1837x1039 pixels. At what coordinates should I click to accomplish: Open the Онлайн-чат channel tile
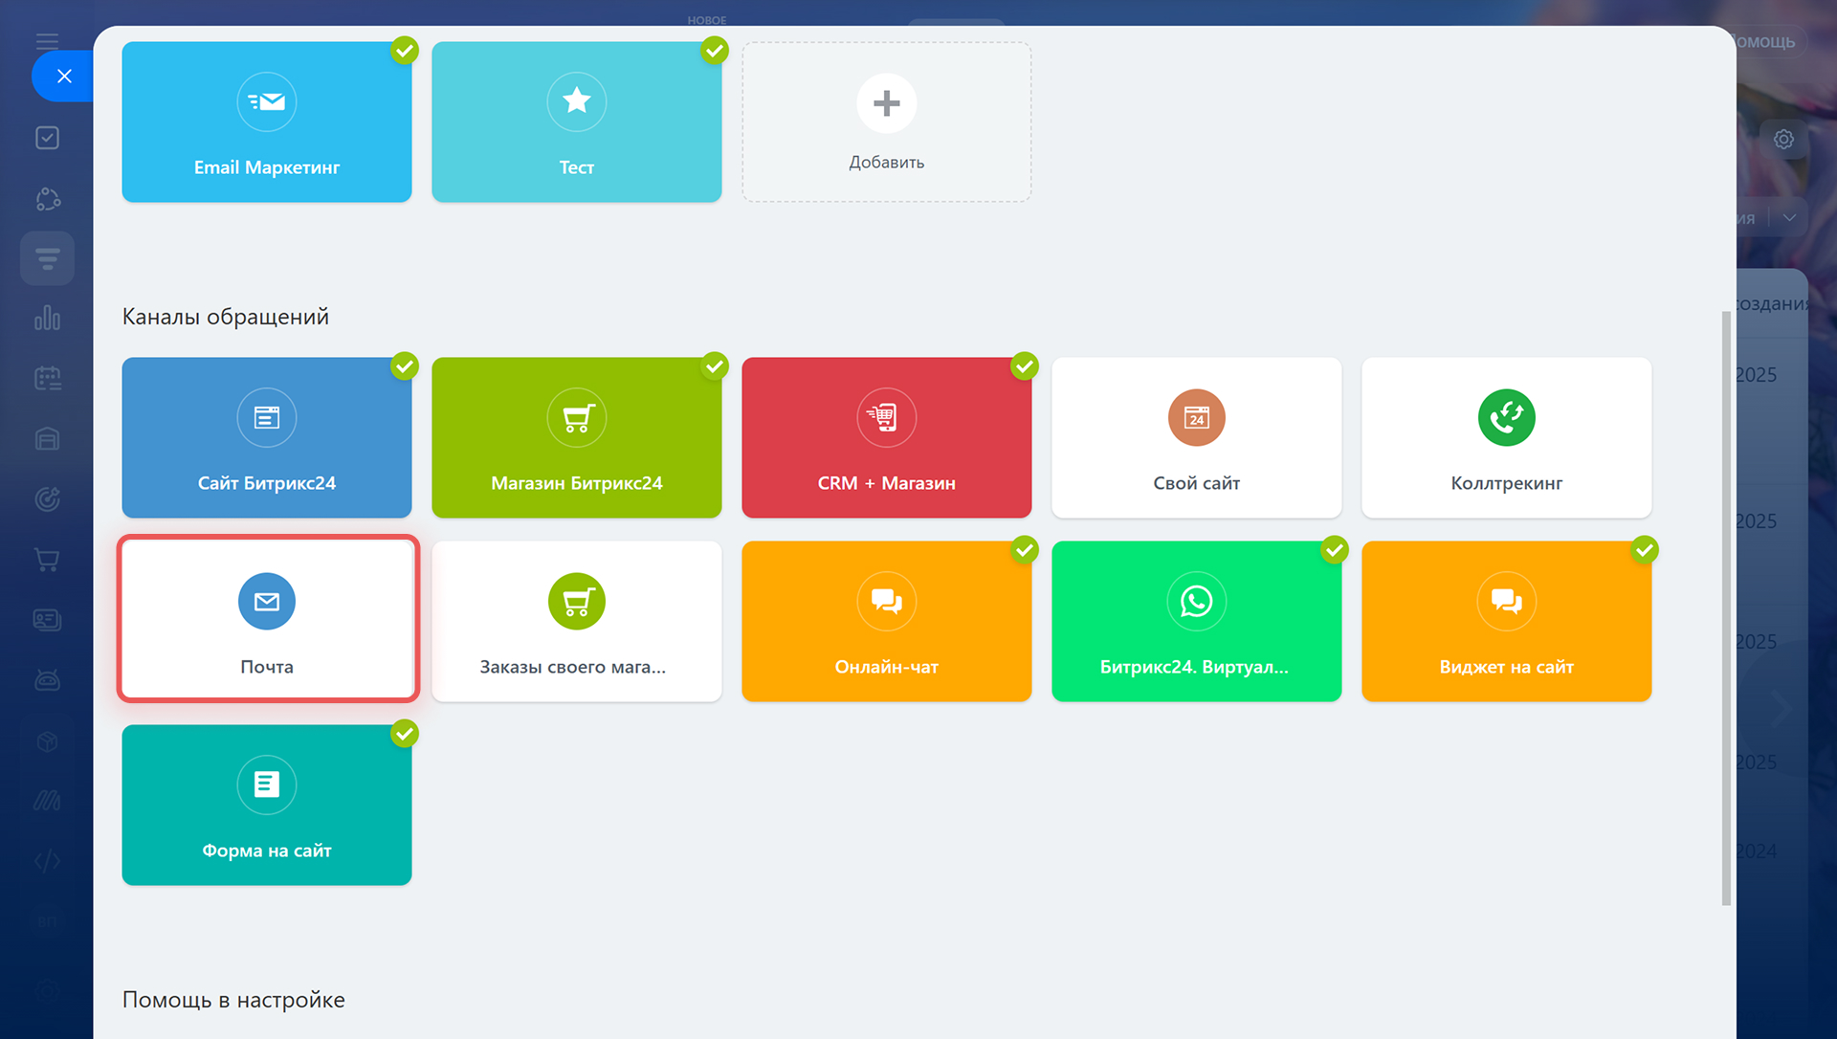point(887,621)
